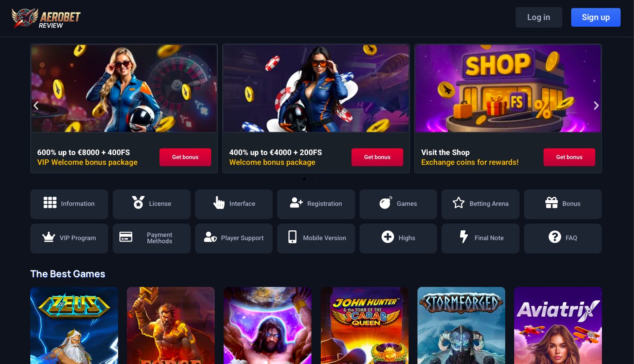Screen dimensions: 634x364
Task: Open the License medal icon
Action: pyautogui.click(x=138, y=203)
